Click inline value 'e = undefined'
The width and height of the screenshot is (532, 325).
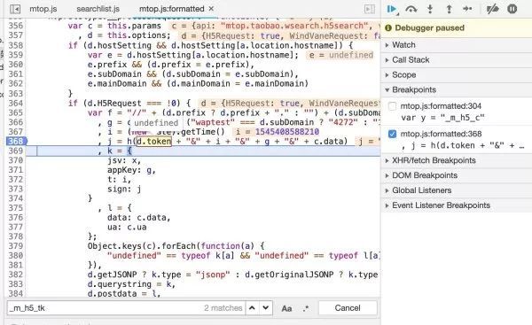point(340,55)
